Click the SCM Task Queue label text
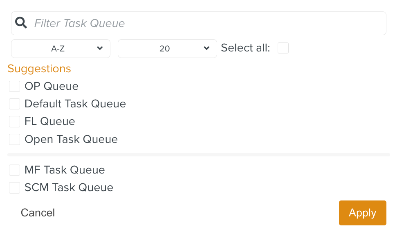The image size is (395, 236). pos(69,187)
